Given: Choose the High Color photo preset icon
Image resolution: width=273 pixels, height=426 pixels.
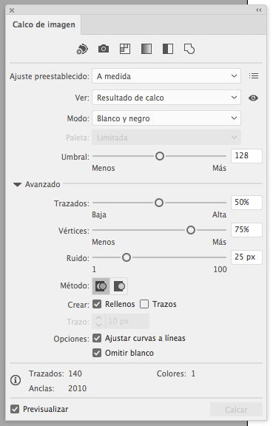Looking at the screenshot, I should click(104, 49).
